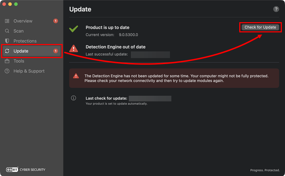The width and height of the screenshot is (285, 176).
Task: Click the ESET Cyber Security logo
Action: tap(26, 169)
